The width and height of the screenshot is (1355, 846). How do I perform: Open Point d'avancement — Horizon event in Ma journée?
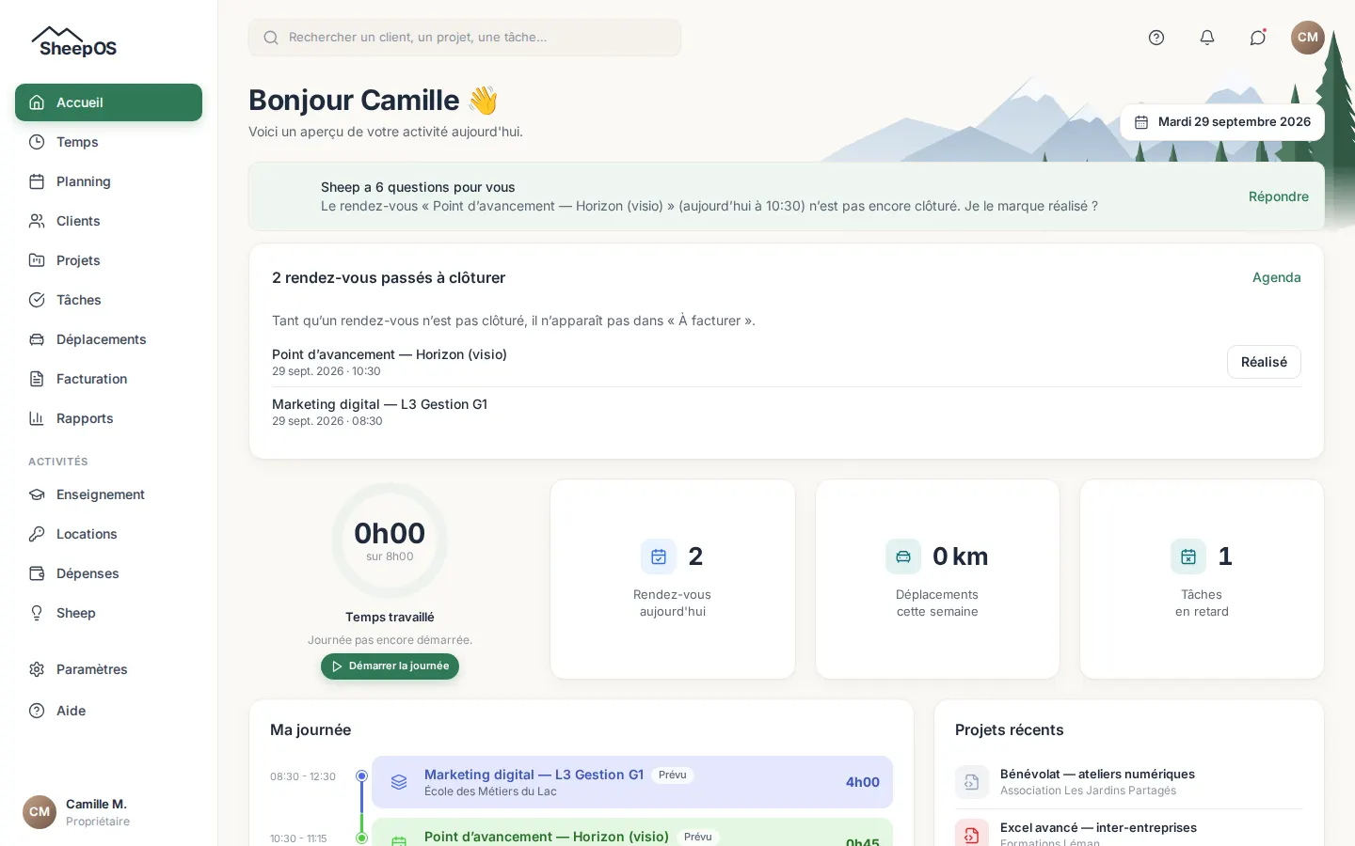(632, 833)
